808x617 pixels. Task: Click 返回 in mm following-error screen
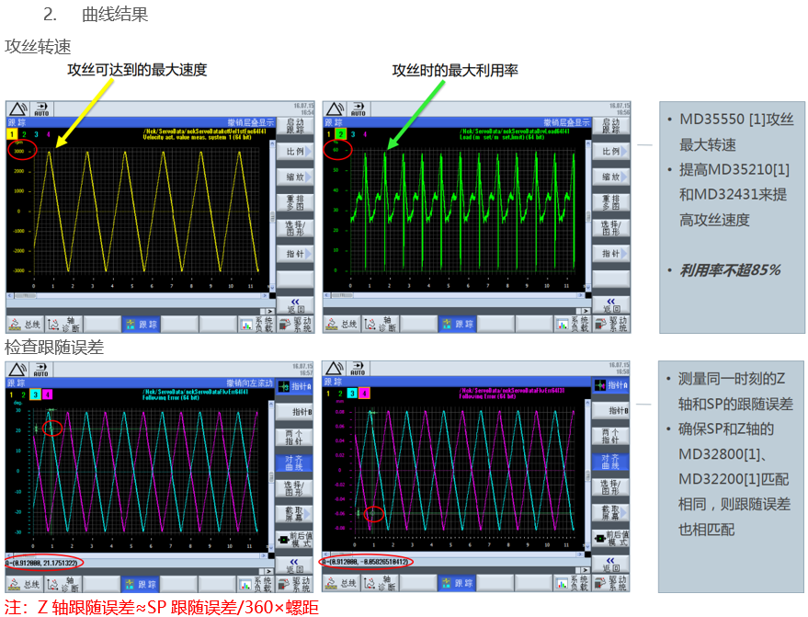coord(610,565)
